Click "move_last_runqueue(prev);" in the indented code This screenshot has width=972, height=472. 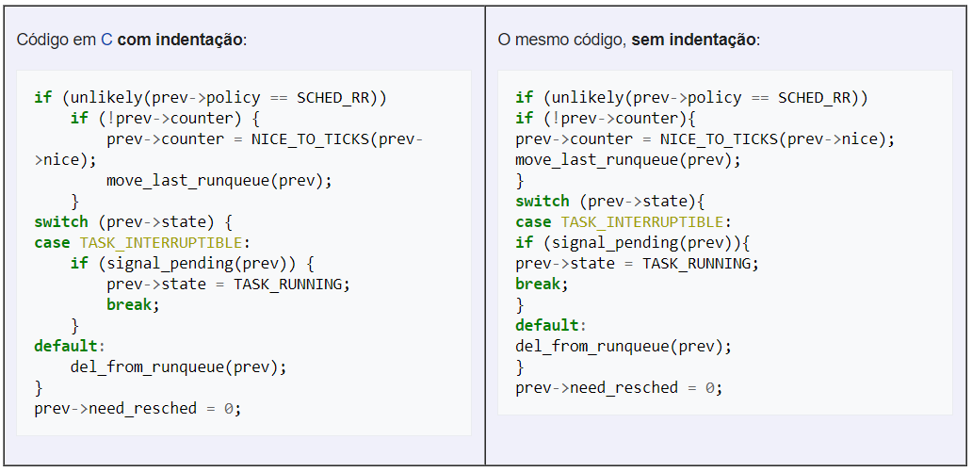(219, 180)
